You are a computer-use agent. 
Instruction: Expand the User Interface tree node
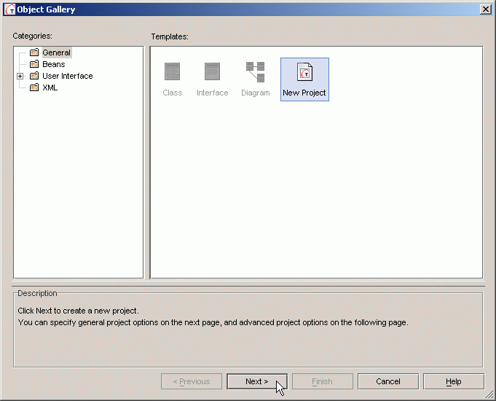[x=20, y=76]
